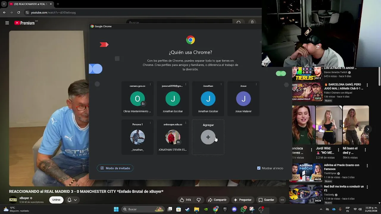Open OBS Studio from taskbar
Screen dimensions: 381x214
261,209
